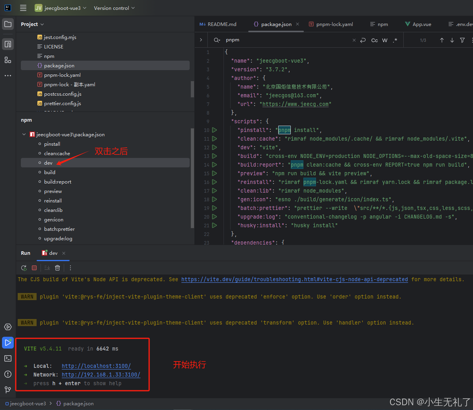Open the Run tool window icon

8,343
